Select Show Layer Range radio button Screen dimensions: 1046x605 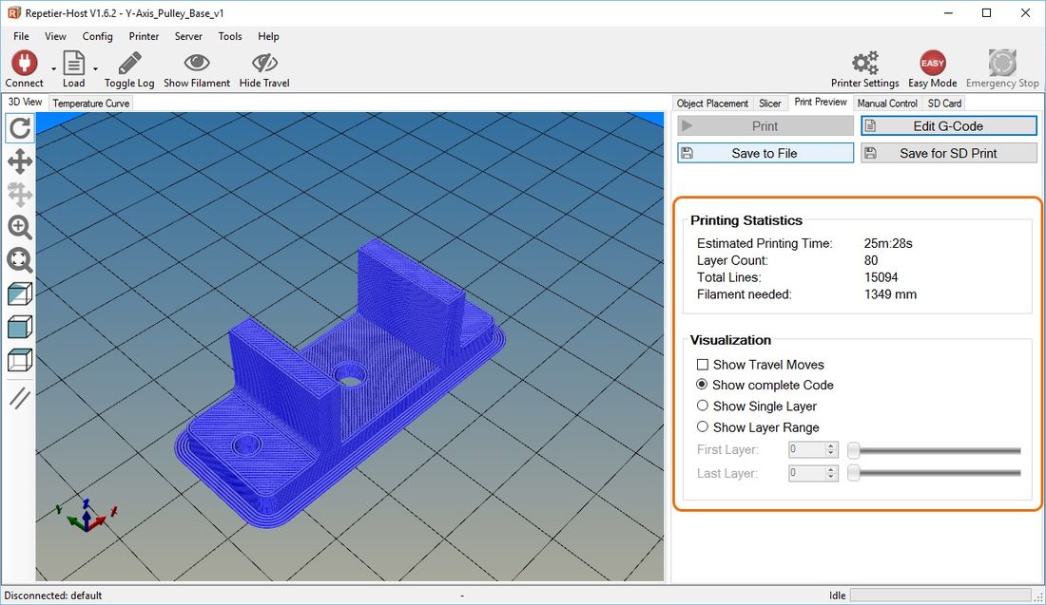point(702,426)
